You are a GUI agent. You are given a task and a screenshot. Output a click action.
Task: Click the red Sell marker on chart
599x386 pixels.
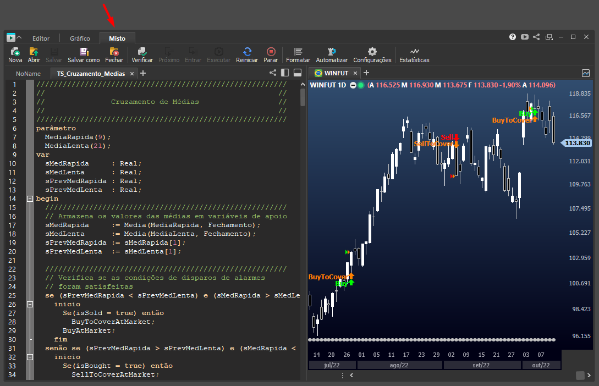point(449,137)
